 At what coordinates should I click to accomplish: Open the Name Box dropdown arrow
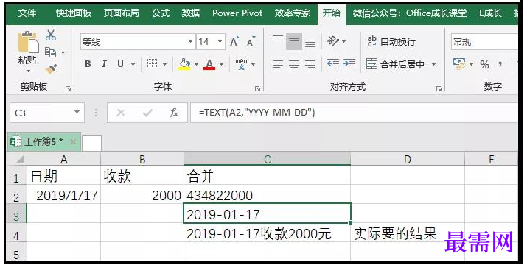(77, 112)
